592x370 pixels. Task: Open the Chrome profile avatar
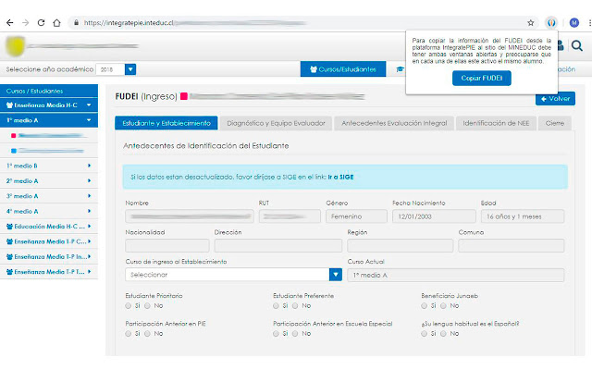click(x=574, y=23)
